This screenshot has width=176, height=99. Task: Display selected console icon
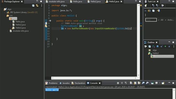156,83
